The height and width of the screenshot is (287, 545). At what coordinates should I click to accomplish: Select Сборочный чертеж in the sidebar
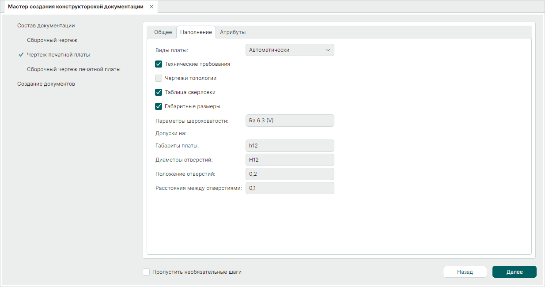pos(52,40)
